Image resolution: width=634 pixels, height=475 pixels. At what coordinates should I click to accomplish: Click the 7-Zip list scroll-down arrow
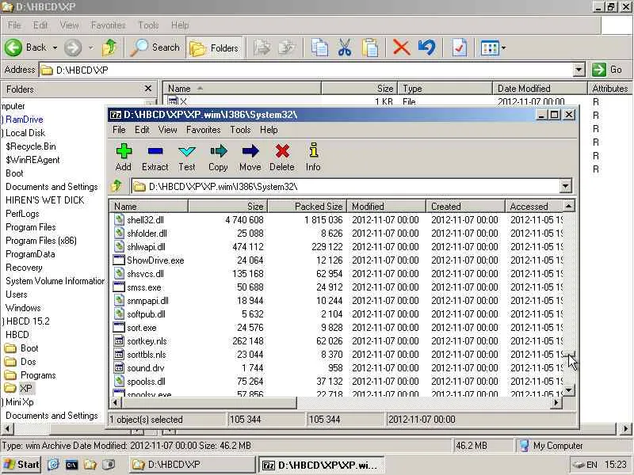tap(568, 389)
